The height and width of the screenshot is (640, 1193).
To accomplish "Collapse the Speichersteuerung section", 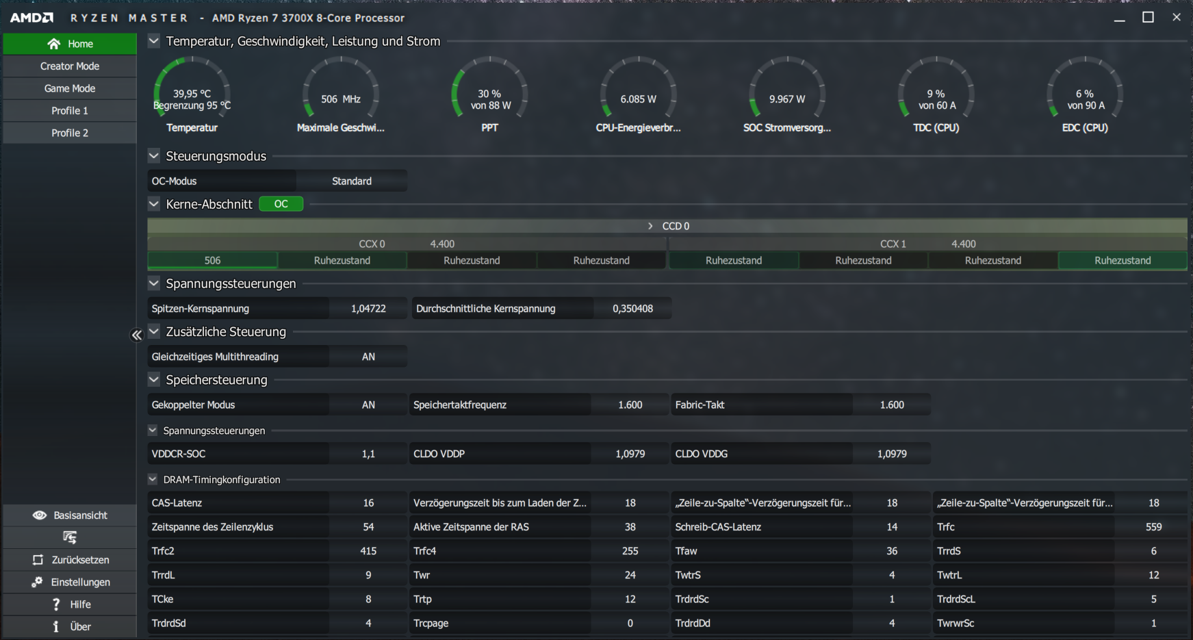I will [x=153, y=380].
